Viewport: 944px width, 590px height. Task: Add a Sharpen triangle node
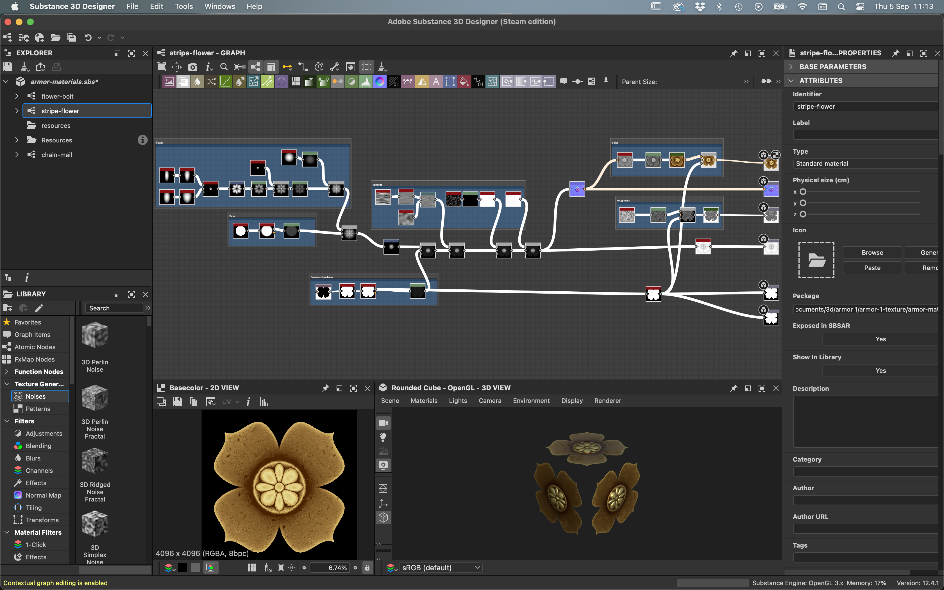[x=422, y=81]
